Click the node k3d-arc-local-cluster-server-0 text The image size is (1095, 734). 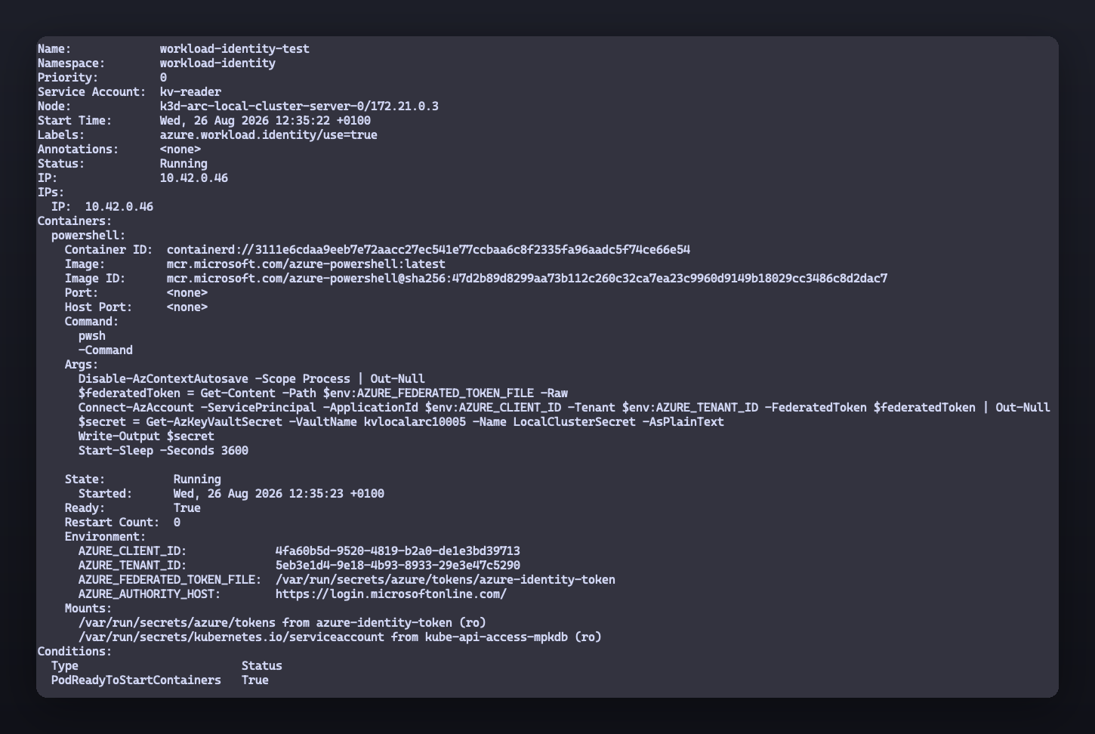click(261, 106)
